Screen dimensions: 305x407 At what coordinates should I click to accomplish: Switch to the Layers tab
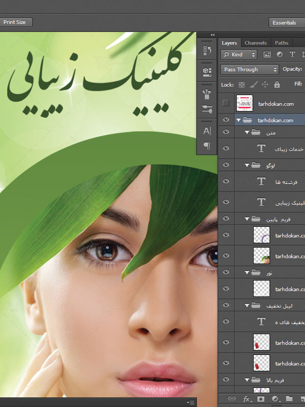[x=229, y=43]
